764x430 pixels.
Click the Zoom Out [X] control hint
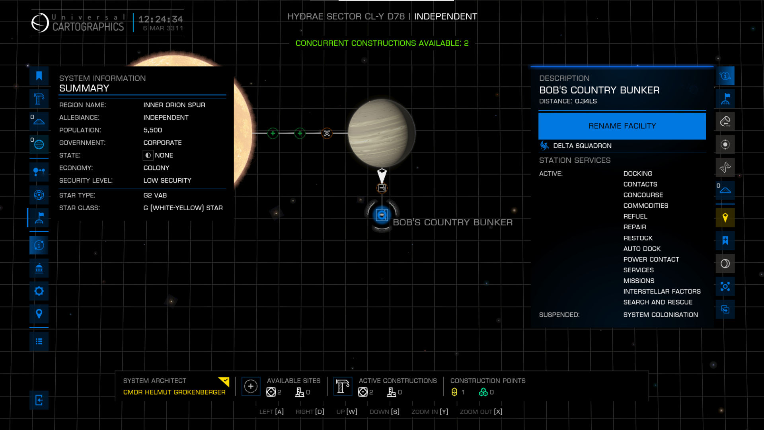point(481,412)
